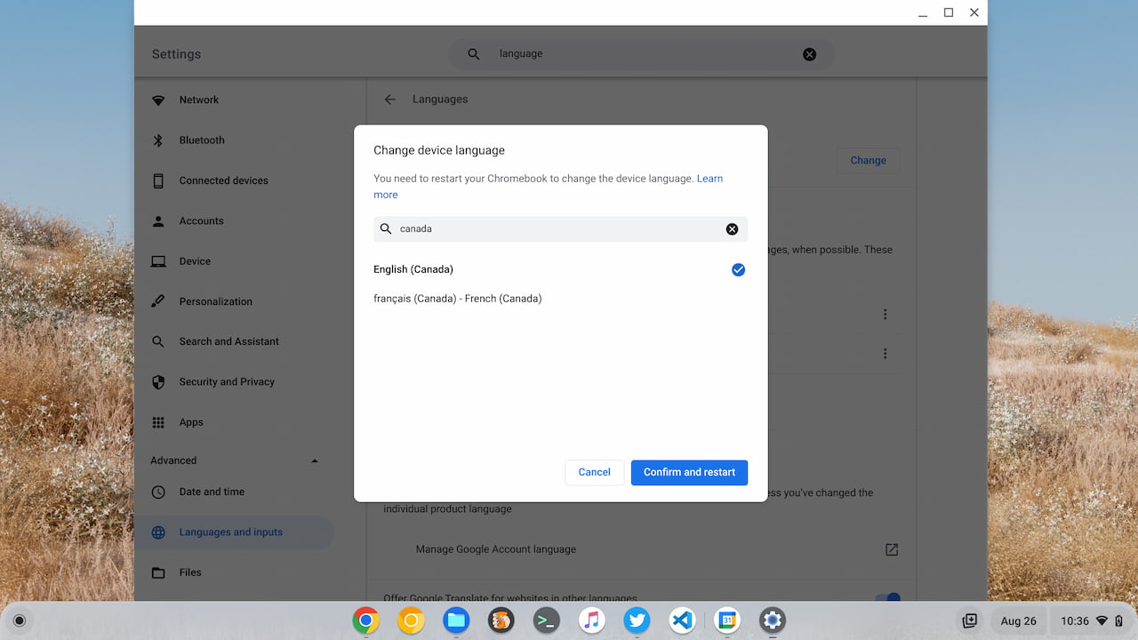1138x640 pixels.
Task: Open Visual Studio Code from the shelf
Action: tap(682, 620)
